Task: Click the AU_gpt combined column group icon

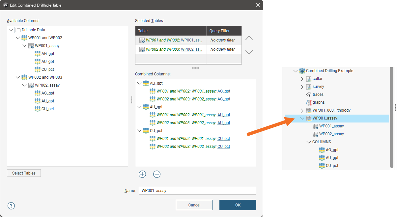Action: tap(146, 107)
